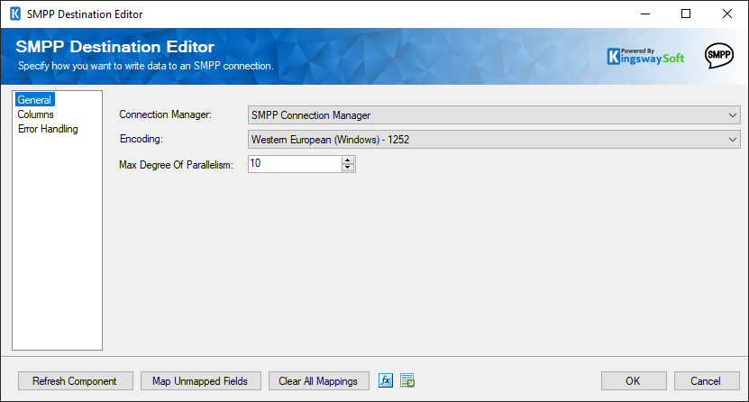Minimize the SMPP Destination Editor window
This screenshot has width=749, height=402.
[x=645, y=14]
